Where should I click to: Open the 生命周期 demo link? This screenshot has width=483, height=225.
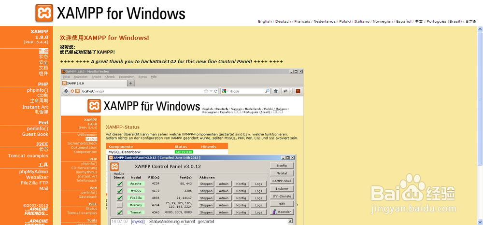point(39,100)
